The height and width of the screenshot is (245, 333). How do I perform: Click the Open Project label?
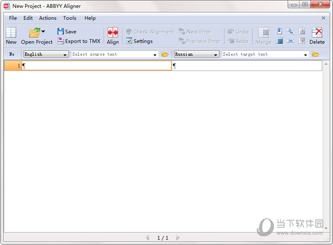pyautogui.click(x=37, y=42)
